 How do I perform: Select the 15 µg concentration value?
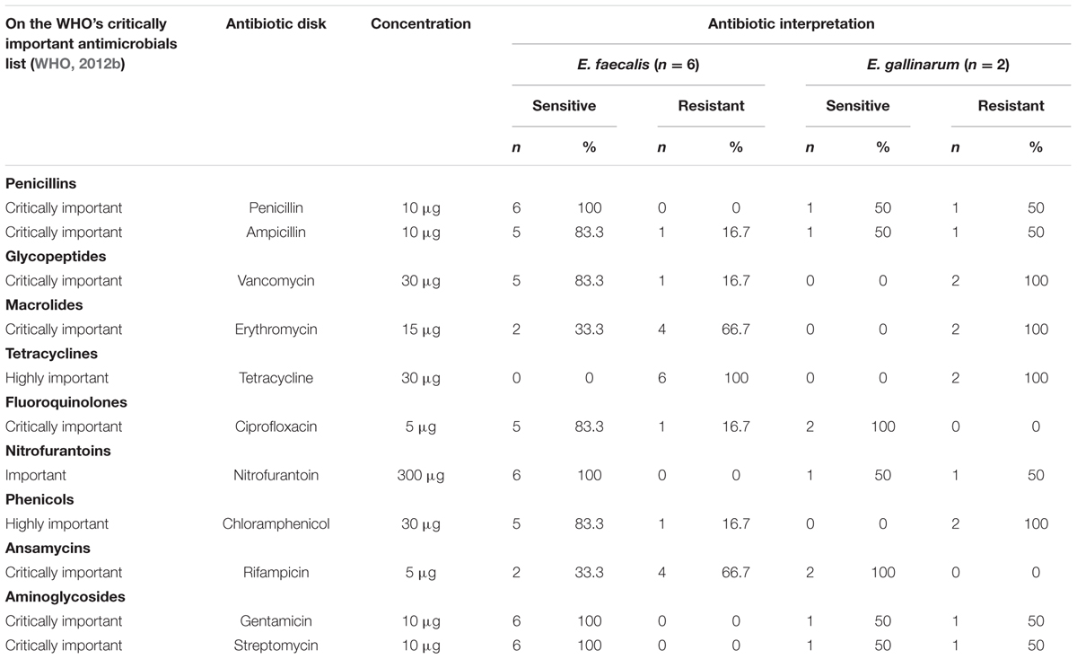point(420,329)
